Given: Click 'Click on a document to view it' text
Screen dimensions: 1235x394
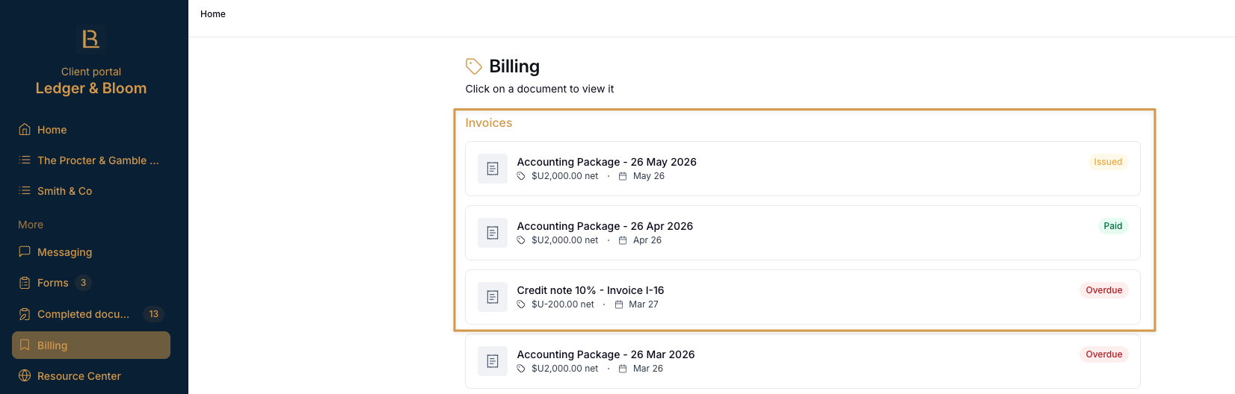Looking at the screenshot, I should tap(540, 89).
